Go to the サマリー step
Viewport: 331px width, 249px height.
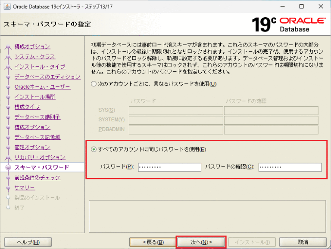(x=25, y=188)
